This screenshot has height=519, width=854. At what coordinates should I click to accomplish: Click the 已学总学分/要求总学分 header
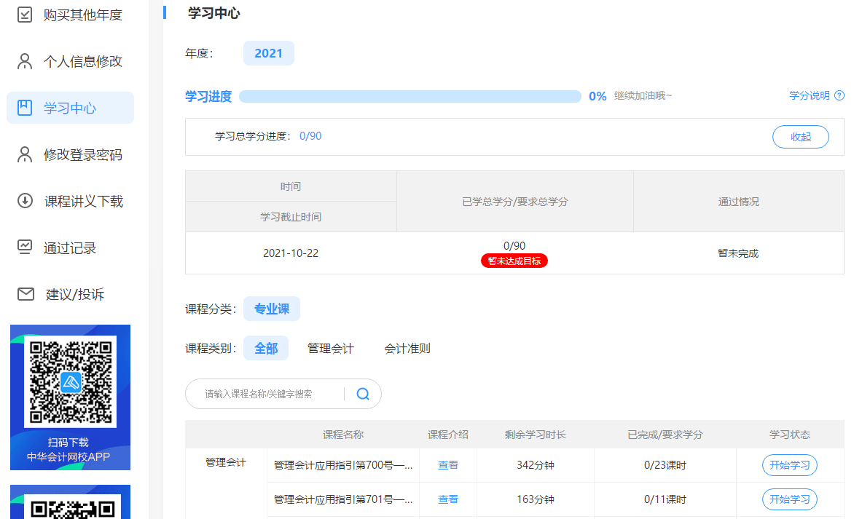point(515,202)
